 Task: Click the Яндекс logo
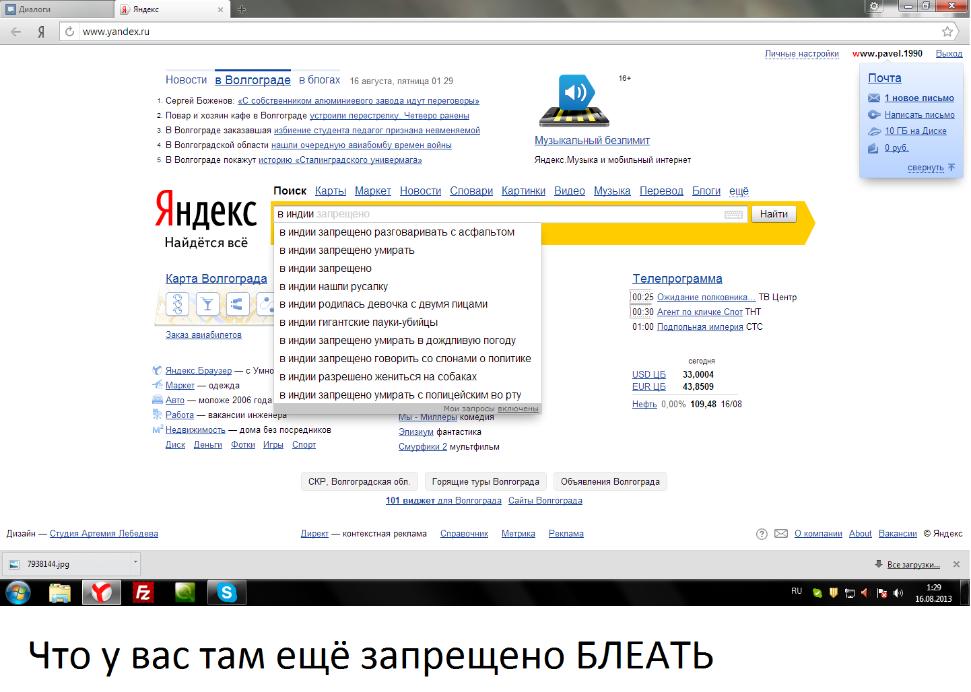tap(206, 209)
